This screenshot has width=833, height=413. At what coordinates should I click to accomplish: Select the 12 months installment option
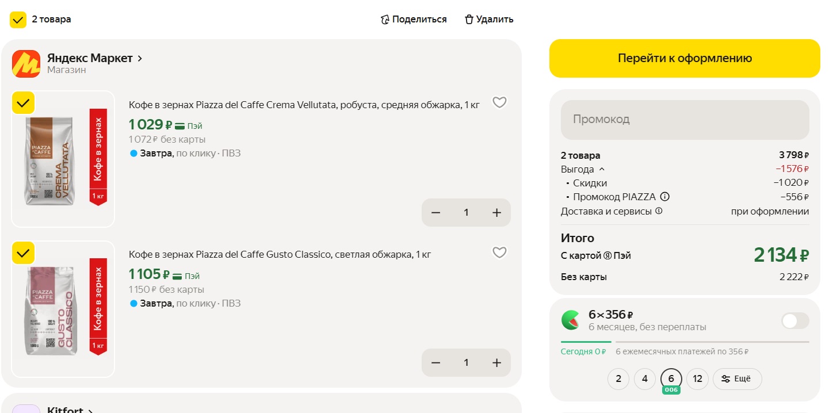697,379
